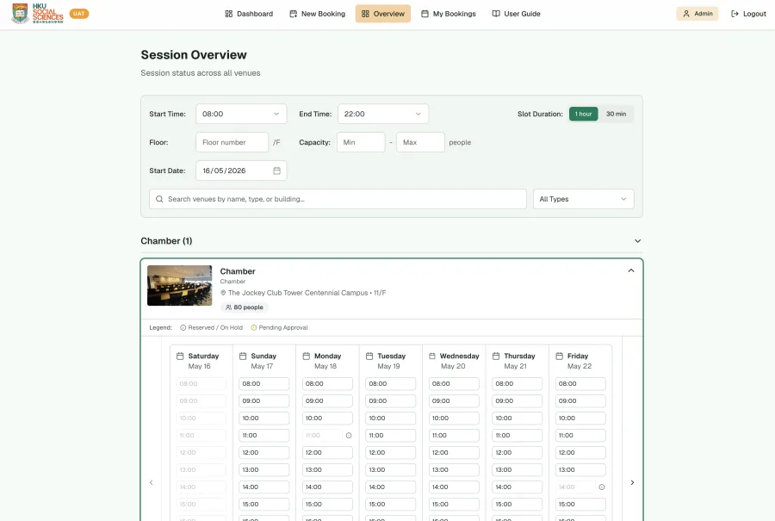Screen dimensions: 775x521
Task: Click the search magnifier icon
Action: click(x=159, y=199)
